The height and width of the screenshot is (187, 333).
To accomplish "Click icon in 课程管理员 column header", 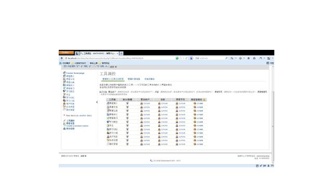I will [204, 100].
